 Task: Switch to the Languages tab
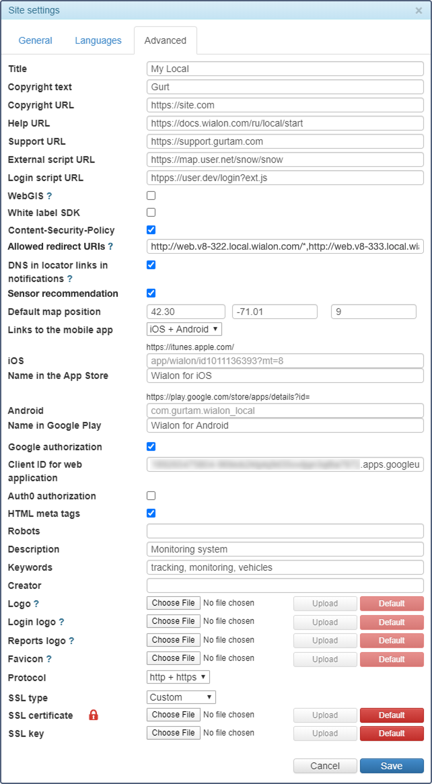click(98, 40)
